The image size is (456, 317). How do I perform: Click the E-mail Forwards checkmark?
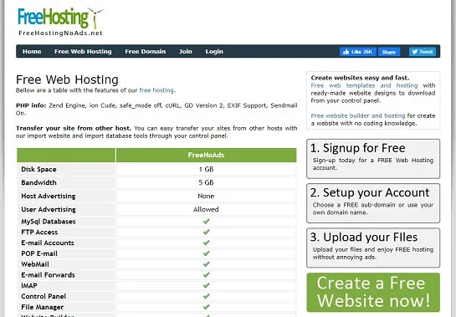(206, 275)
